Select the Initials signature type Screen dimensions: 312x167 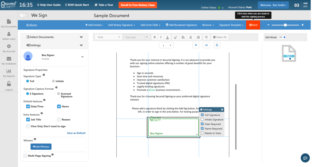53,81
